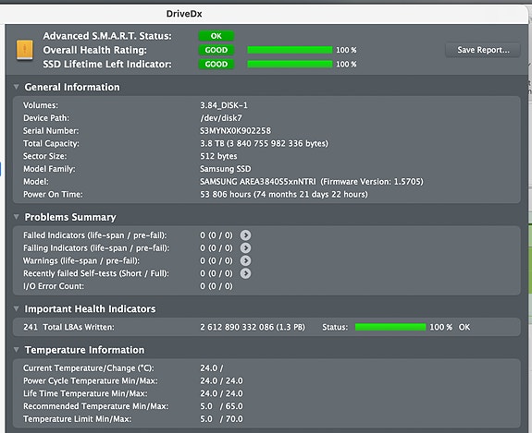Open Warnings details arrow

pos(245,260)
